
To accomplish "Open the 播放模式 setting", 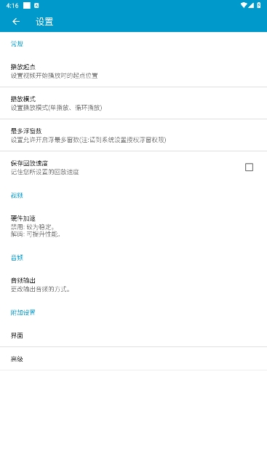I will 134,103.
